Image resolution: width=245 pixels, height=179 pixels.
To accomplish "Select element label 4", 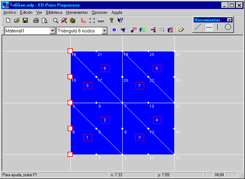I will 157,120.
